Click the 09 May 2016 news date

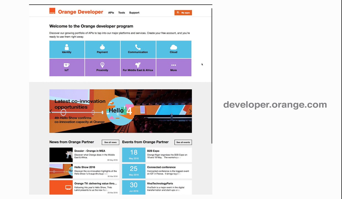click(x=112, y=160)
